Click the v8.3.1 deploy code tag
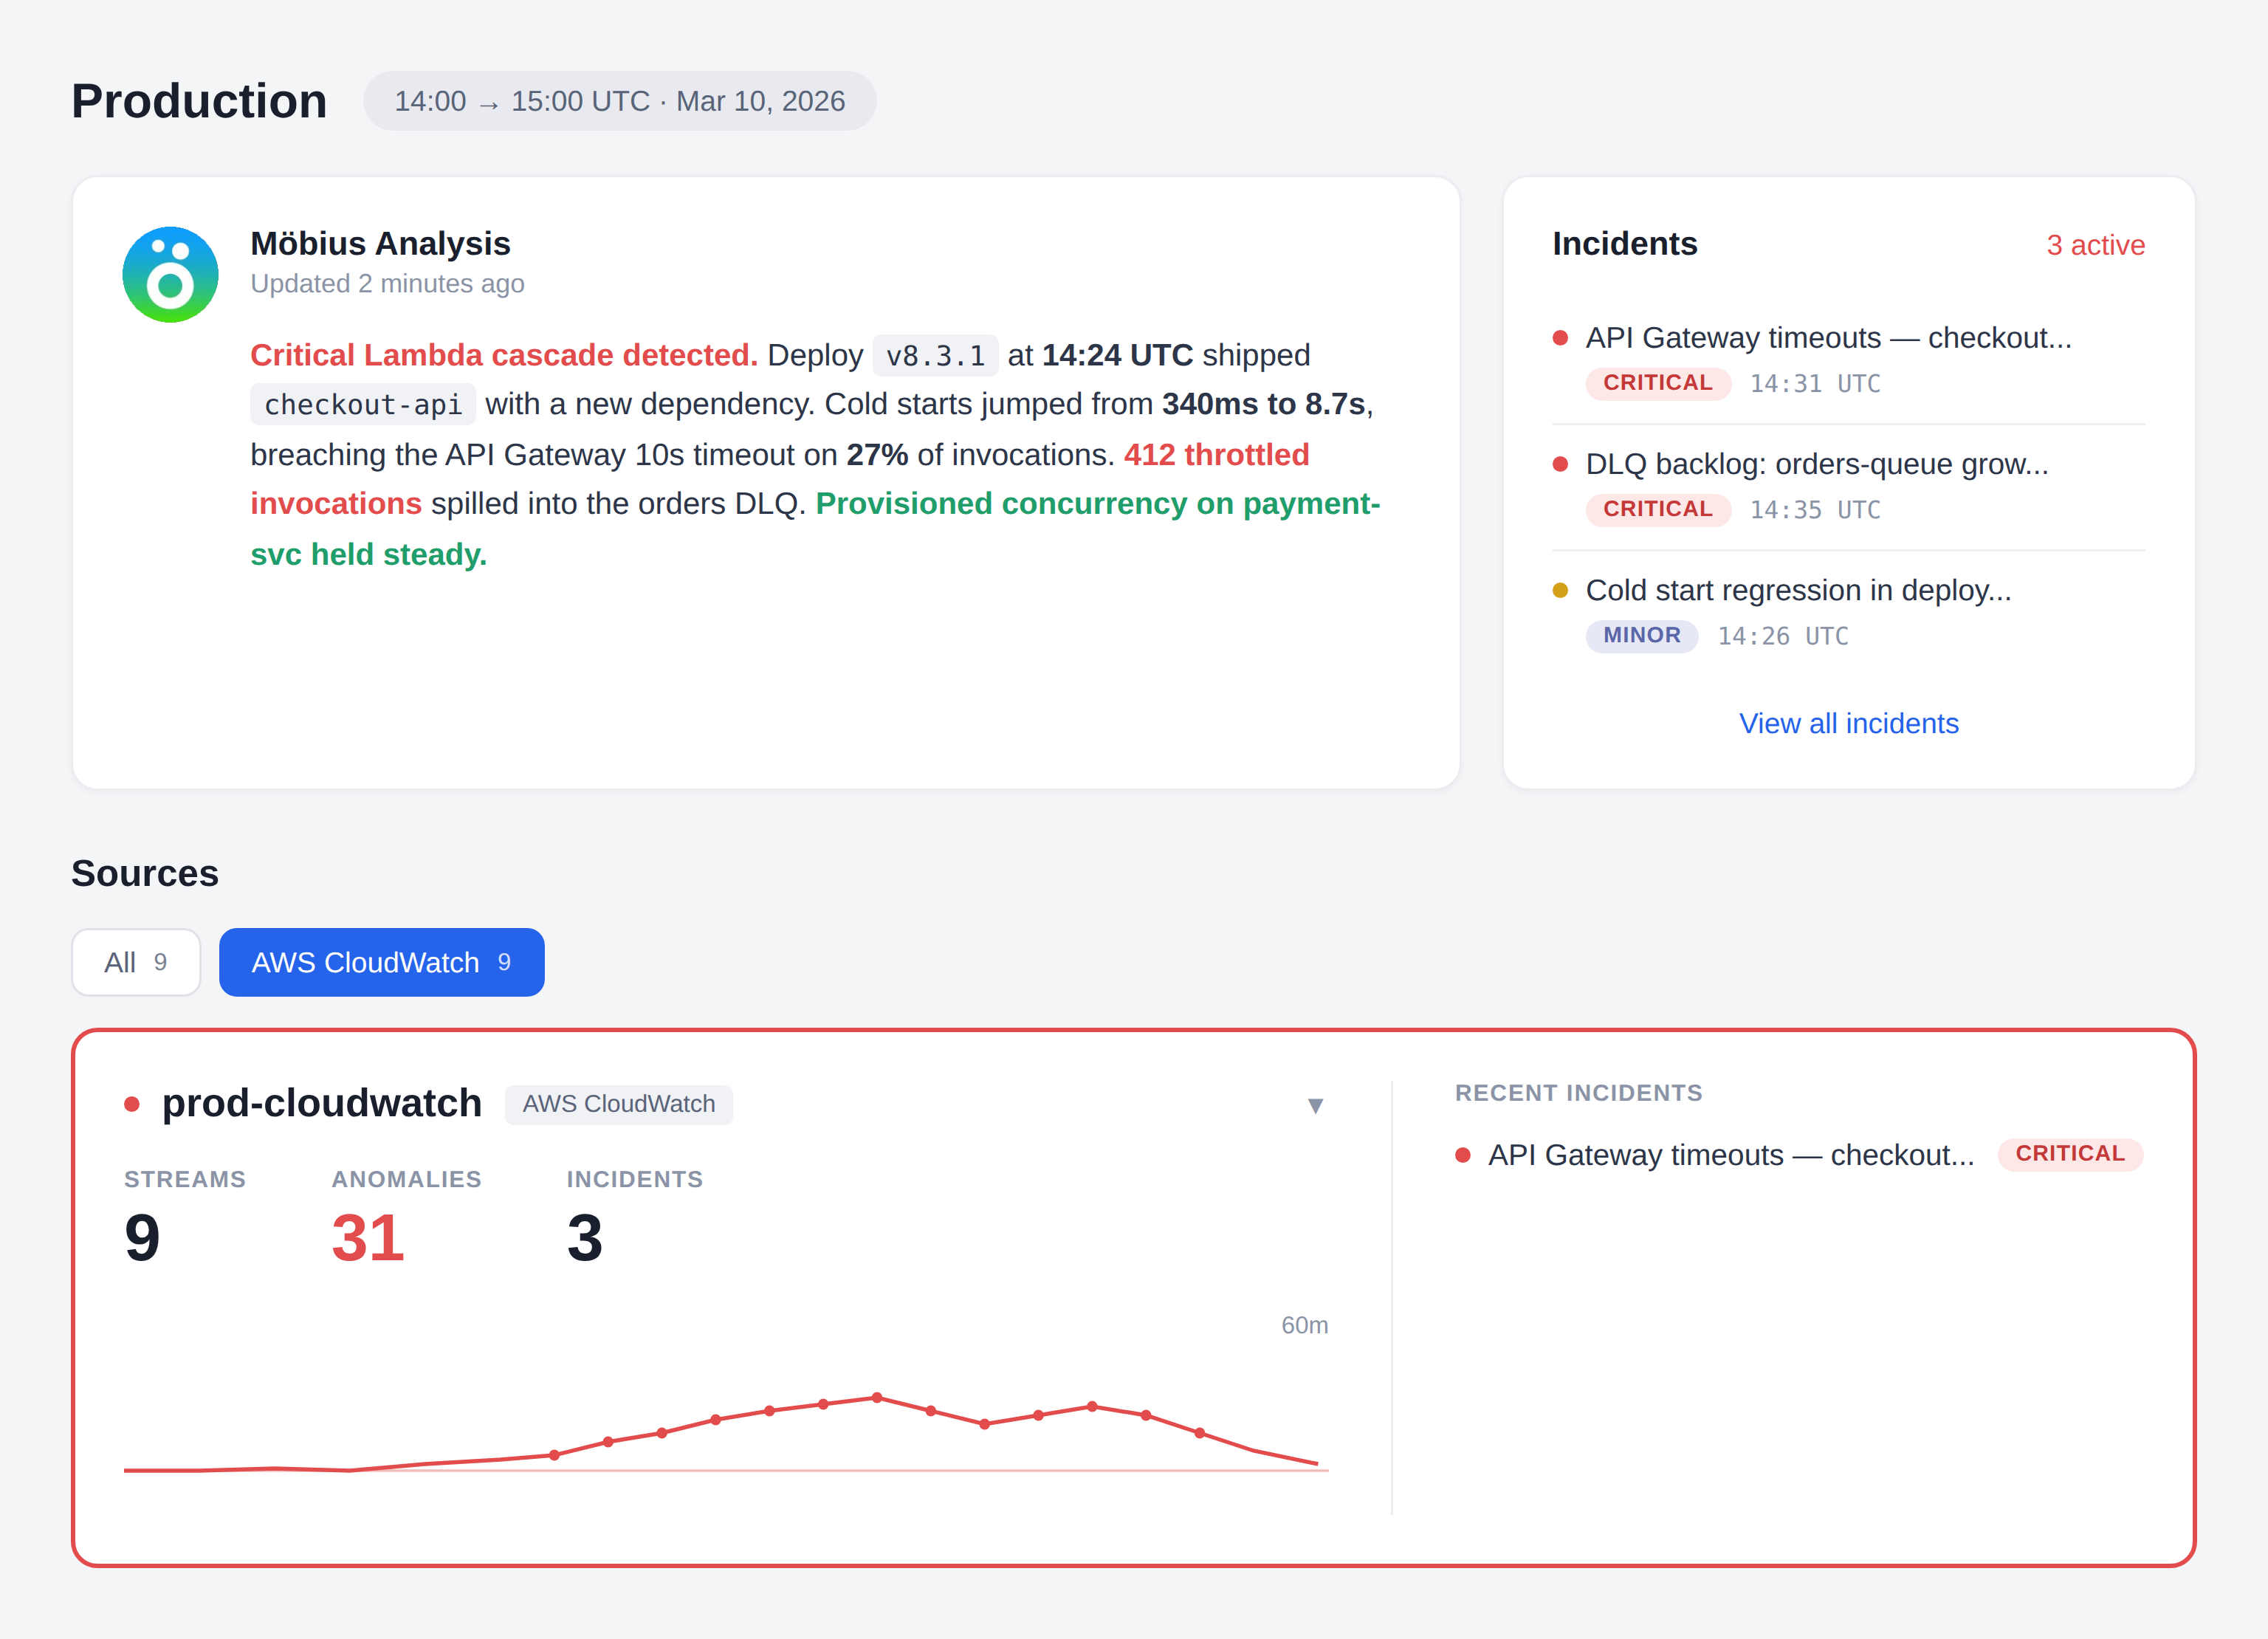2268x1639 pixels. click(935, 355)
